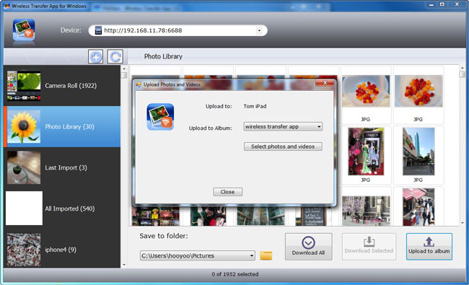Click the Close button in the dialog
Viewport: 469px width, 285px height.
click(227, 192)
